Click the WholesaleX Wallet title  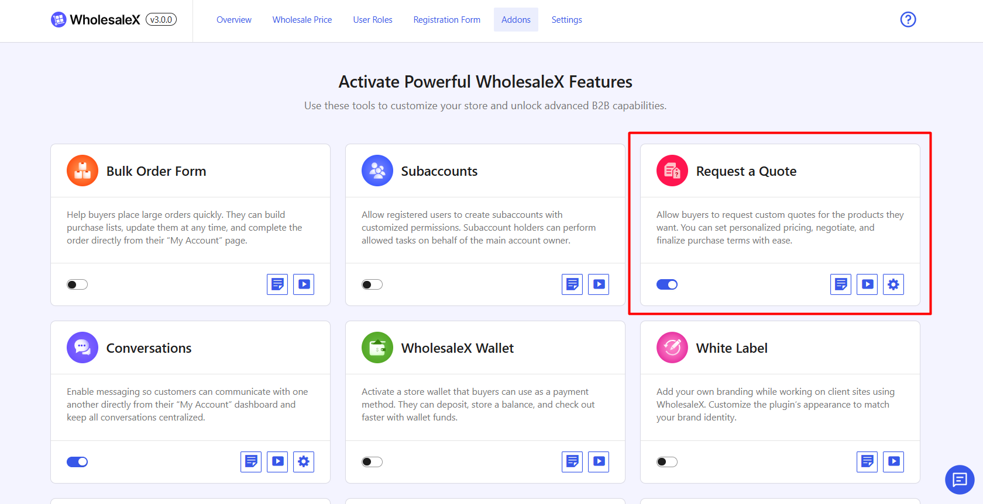[x=458, y=348]
